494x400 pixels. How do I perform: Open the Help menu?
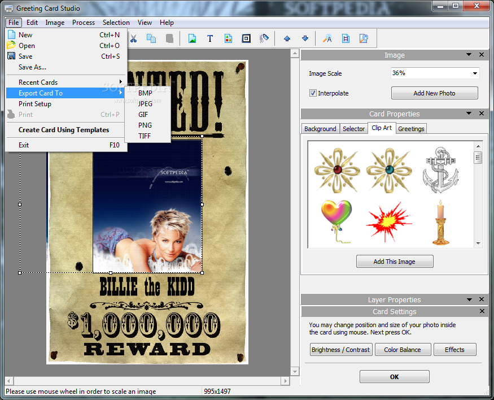tap(167, 23)
